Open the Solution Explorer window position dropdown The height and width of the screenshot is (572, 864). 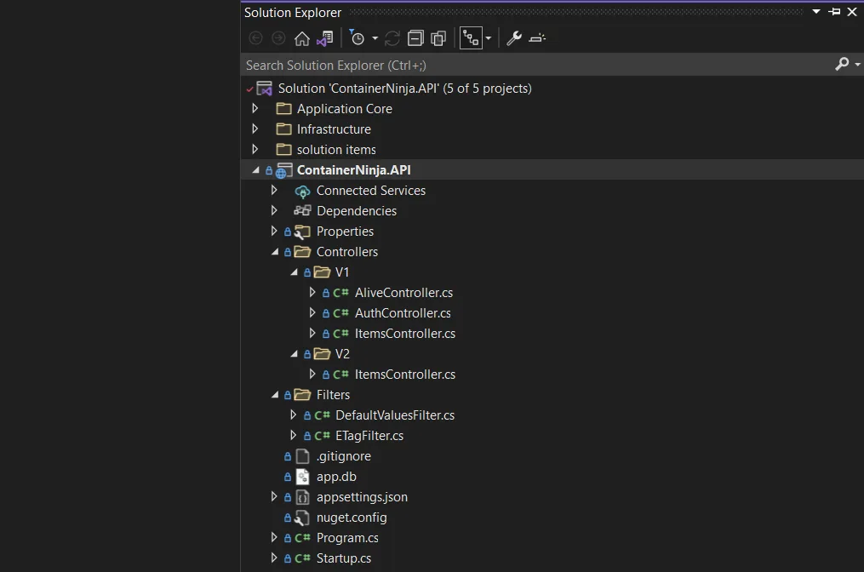(816, 12)
